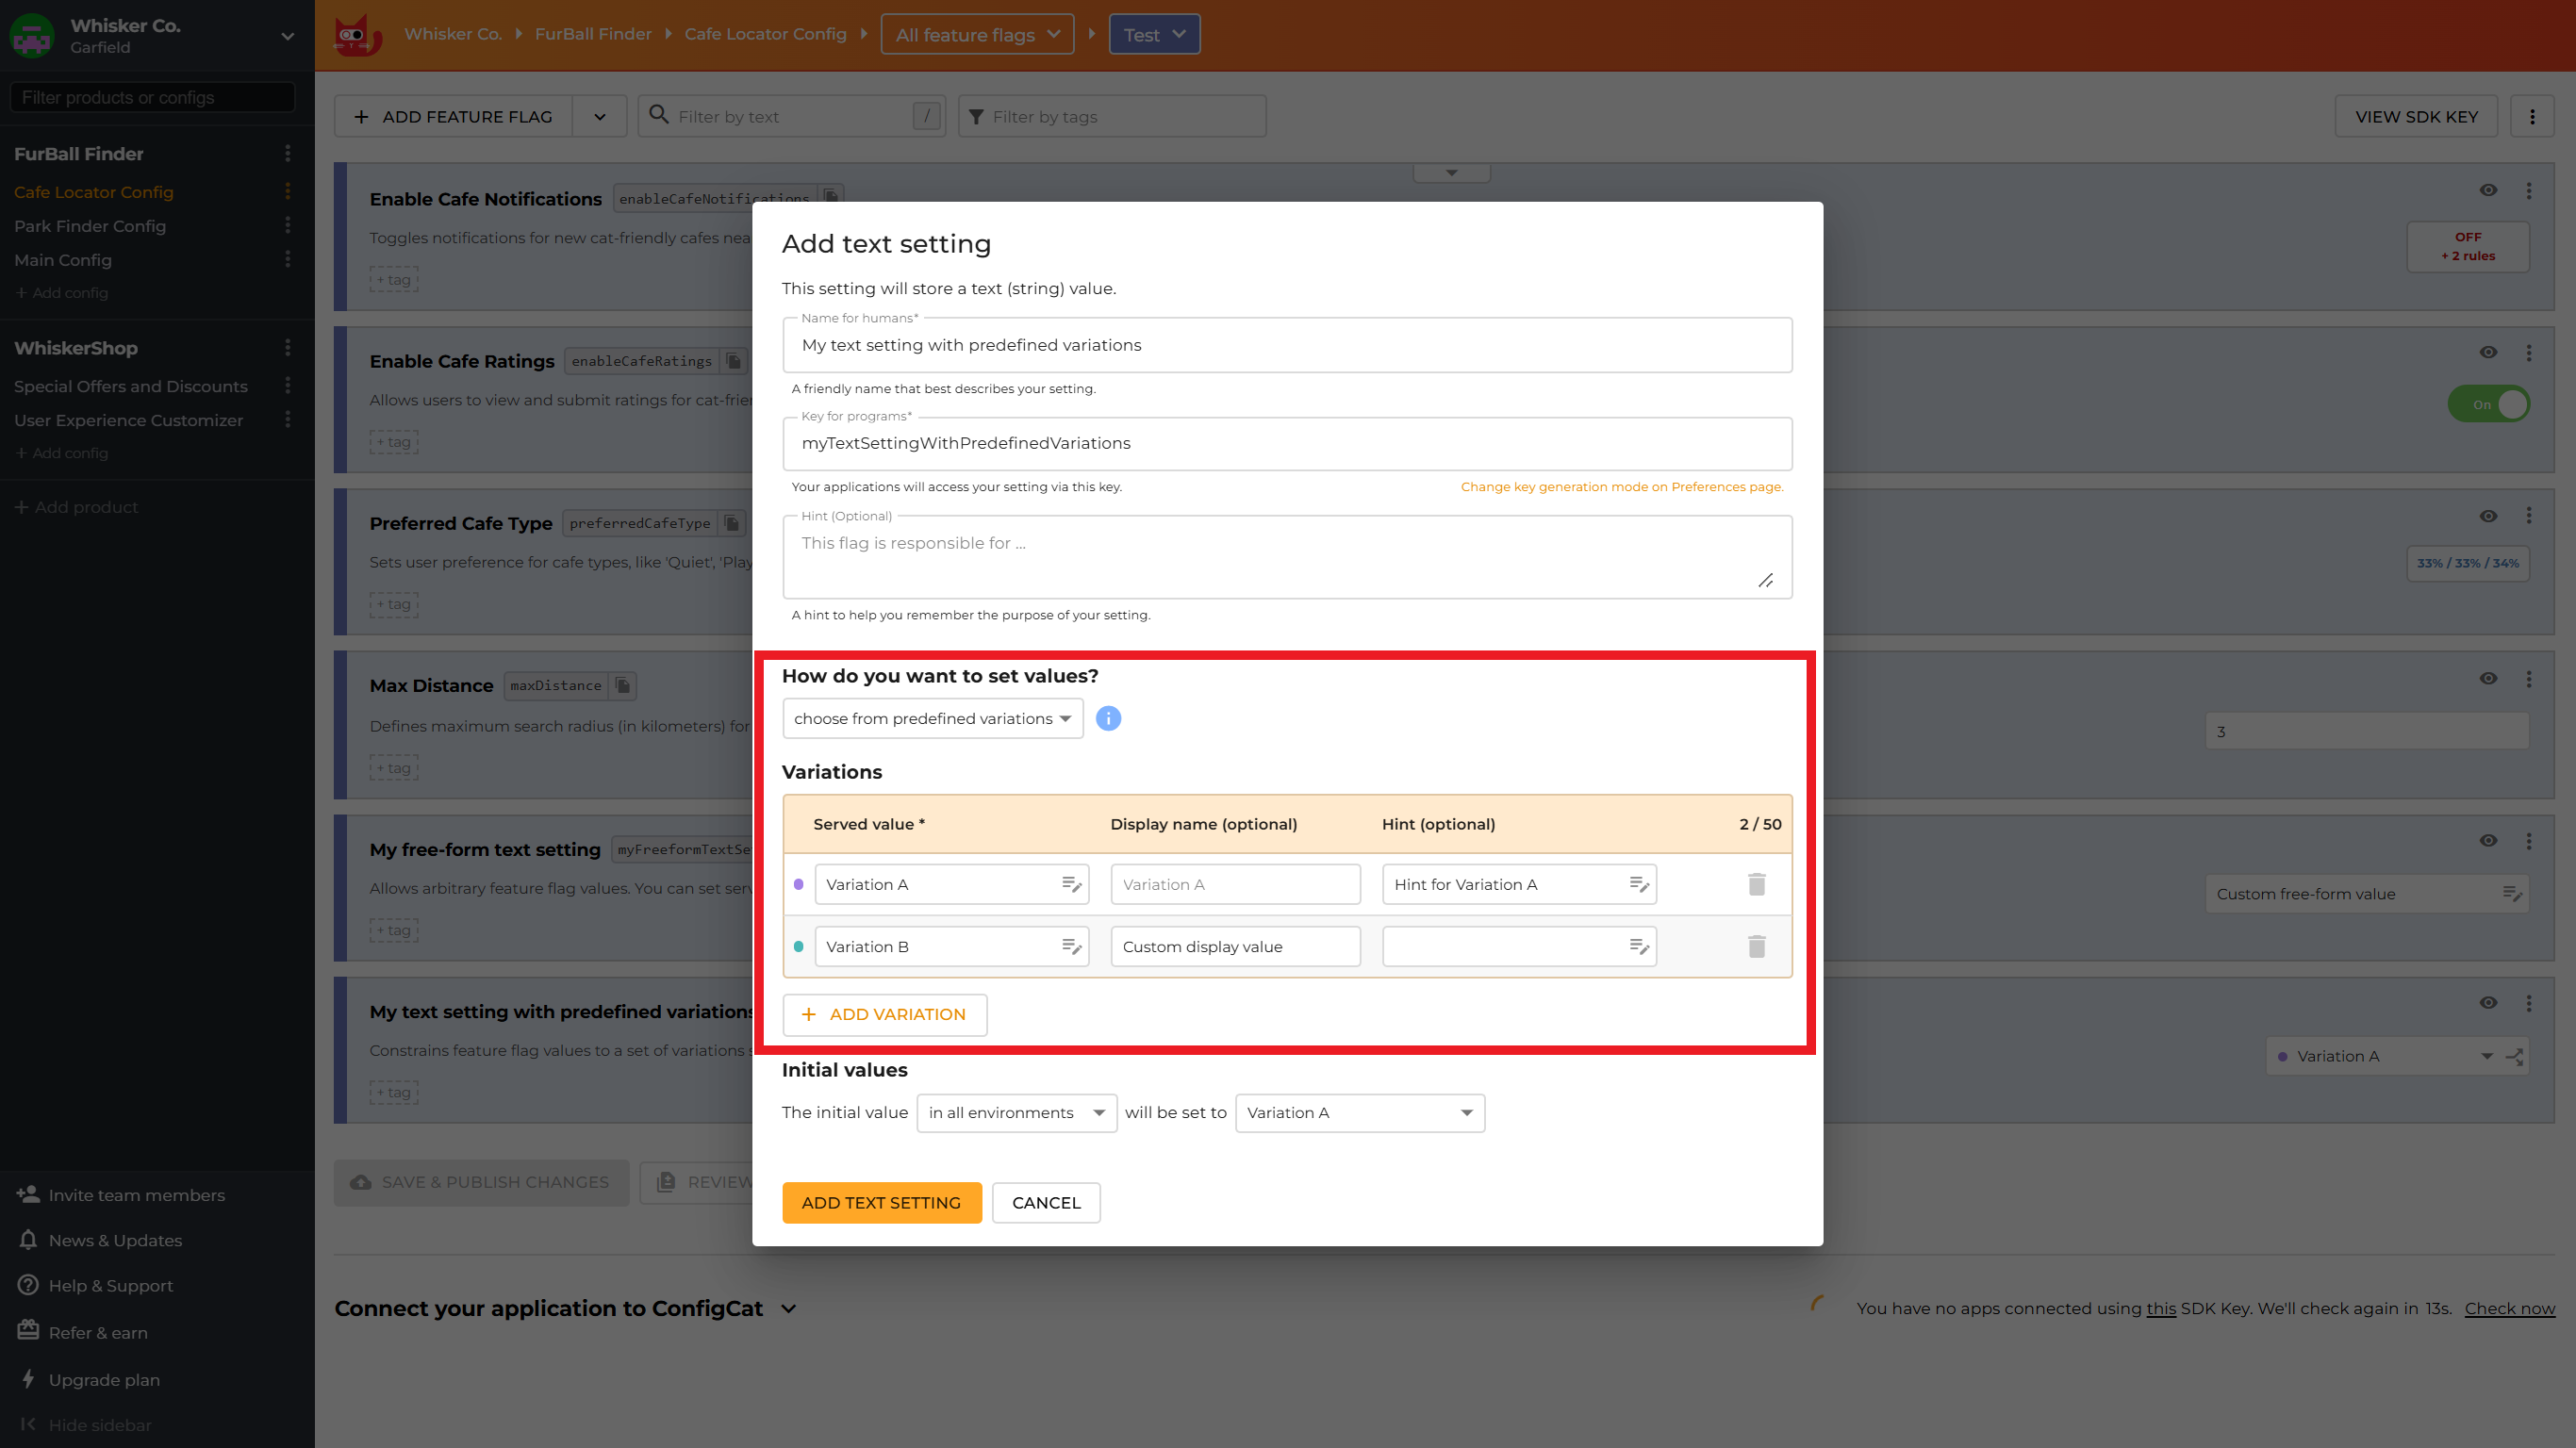Click the Hint (Optional) text area
Viewport: 2576px width, 1448px height.
point(1286,556)
